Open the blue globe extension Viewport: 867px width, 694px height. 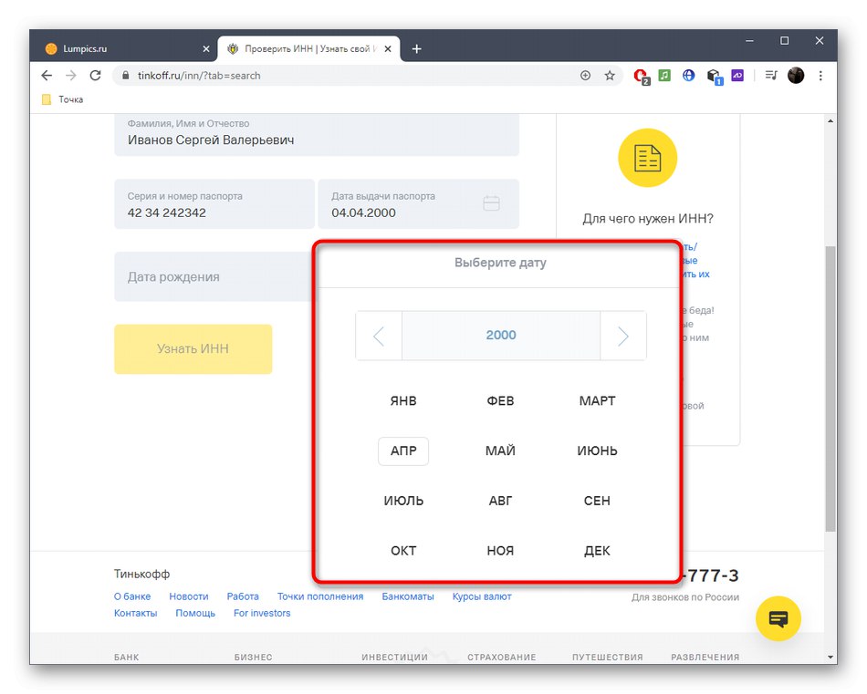click(689, 76)
